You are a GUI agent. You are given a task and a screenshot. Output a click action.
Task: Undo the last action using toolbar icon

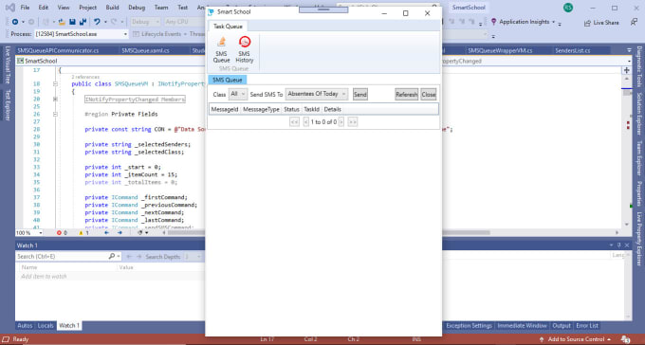pos(97,22)
